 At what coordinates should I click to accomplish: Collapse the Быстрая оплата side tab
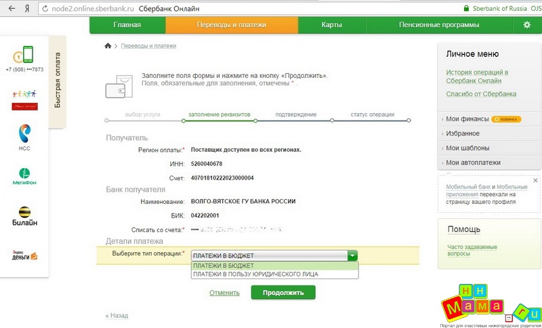[x=58, y=81]
